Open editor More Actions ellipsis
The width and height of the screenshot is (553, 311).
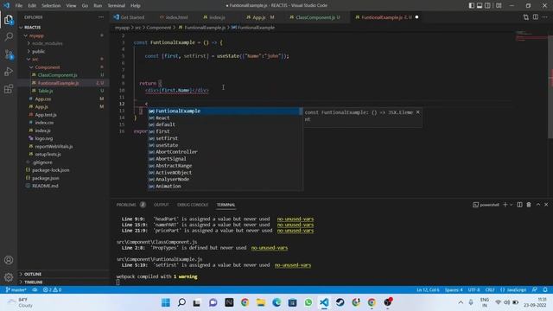[x=545, y=17]
